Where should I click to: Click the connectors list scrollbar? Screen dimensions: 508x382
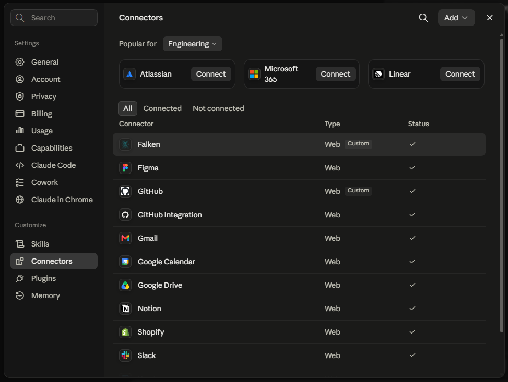(x=502, y=184)
